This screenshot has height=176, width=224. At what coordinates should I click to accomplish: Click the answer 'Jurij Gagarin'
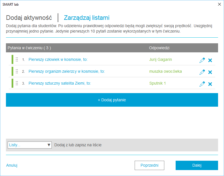coord(161,59)
